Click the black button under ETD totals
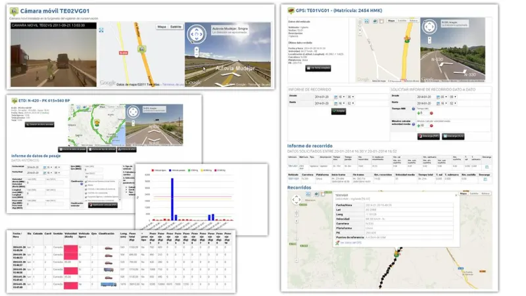Screen dimensions: 526x296 click(x=39, y=124)
